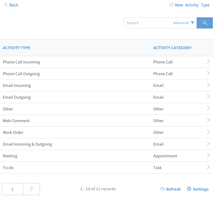The height and width of the screenshot is (197, 214).
Task: Open the Email Incoming & Outgoing record
Action: click(x=105, y=144)
